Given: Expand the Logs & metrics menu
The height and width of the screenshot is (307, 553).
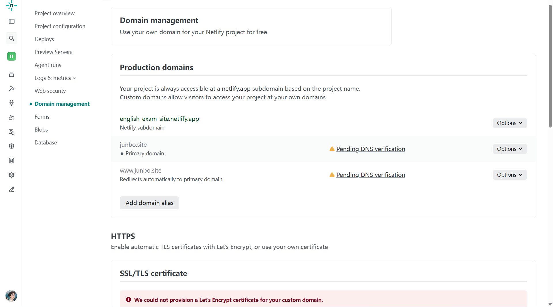Looking at the screenshot, I should (55, 78).
